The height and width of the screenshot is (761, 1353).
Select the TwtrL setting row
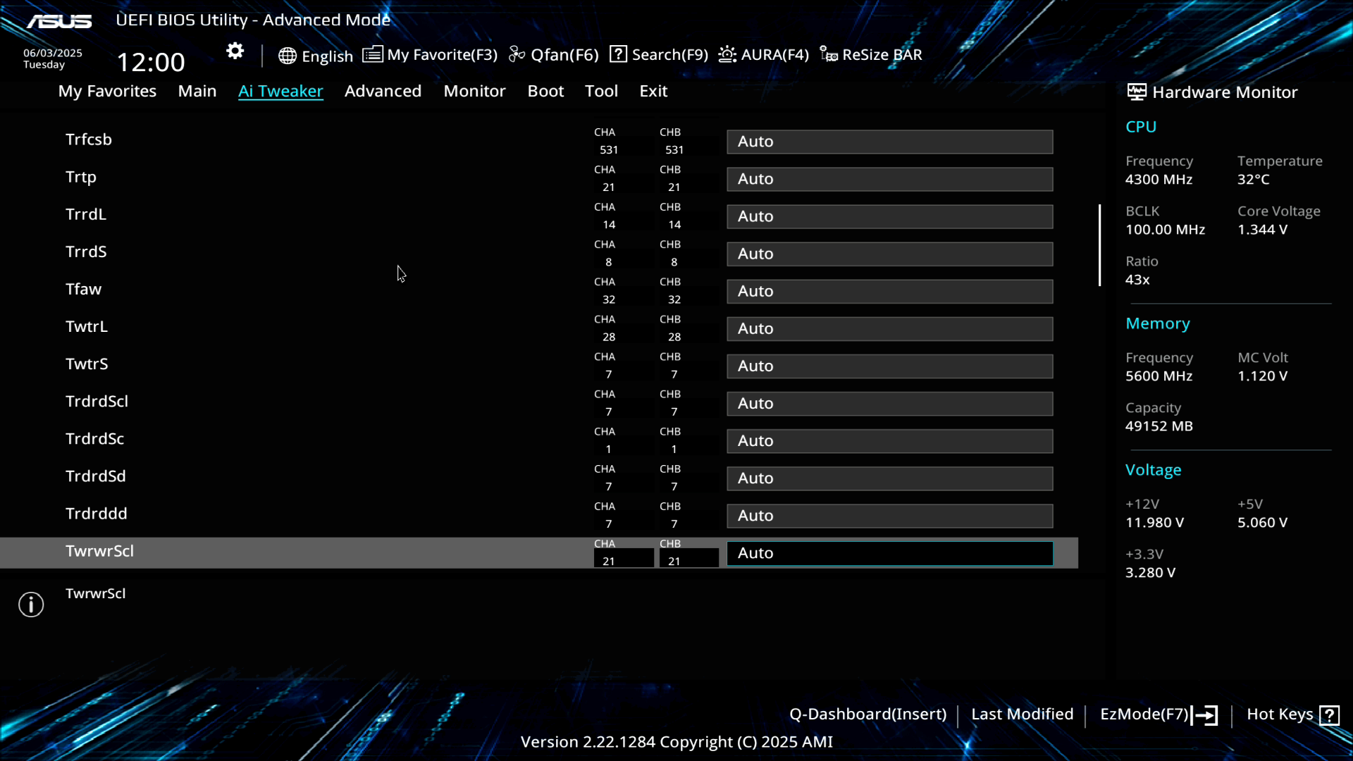[87, 327]
